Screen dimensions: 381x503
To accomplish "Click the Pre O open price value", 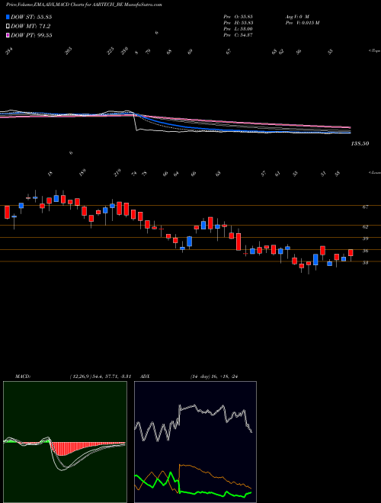I will [x=239, y=16].
